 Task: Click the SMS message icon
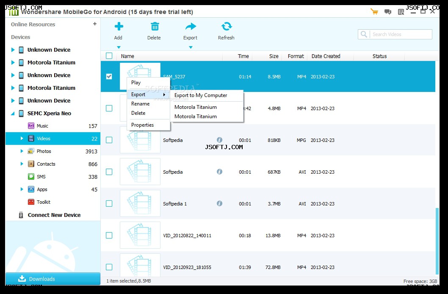point(31,177)
